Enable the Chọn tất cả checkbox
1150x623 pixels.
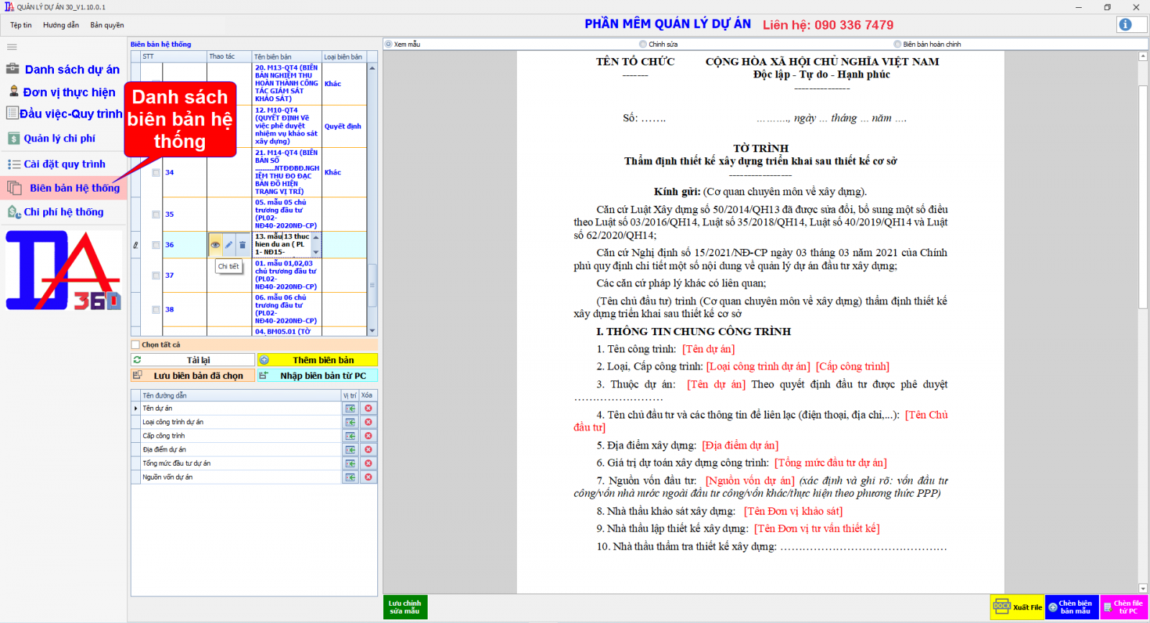pyautogui.click(x=136, y=345)
